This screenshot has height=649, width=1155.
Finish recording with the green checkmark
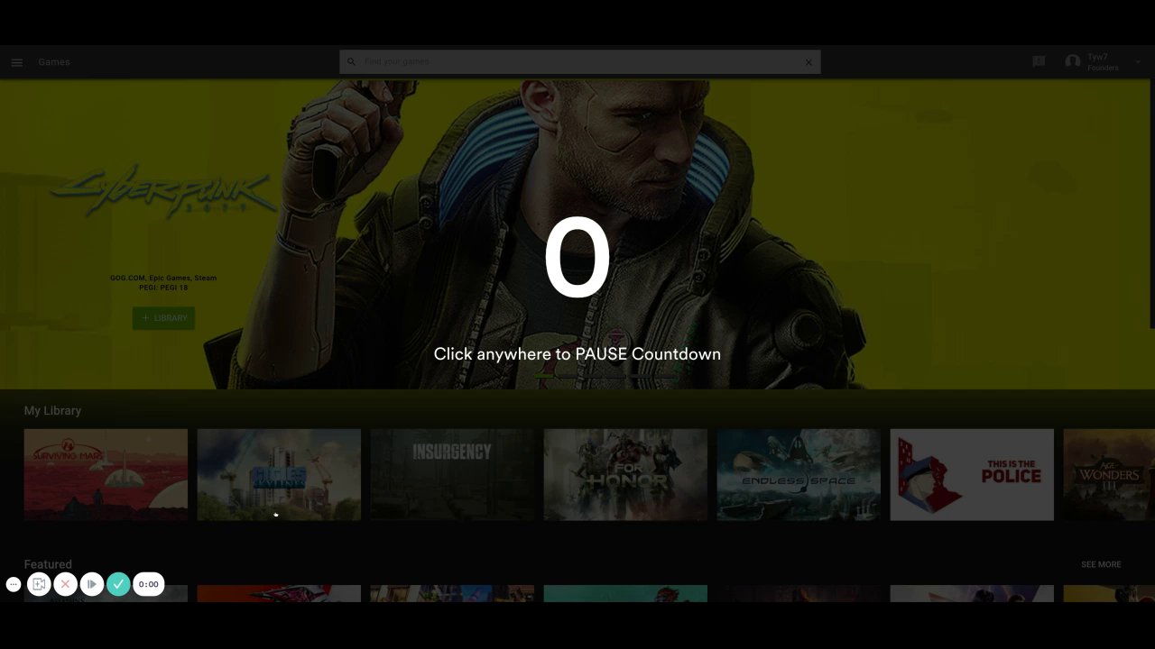tap(118, 584)
